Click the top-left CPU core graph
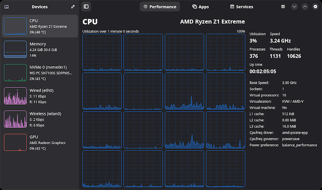Viewport: 322px width, 190px height. pyautogui.click(x=102, y=52)
